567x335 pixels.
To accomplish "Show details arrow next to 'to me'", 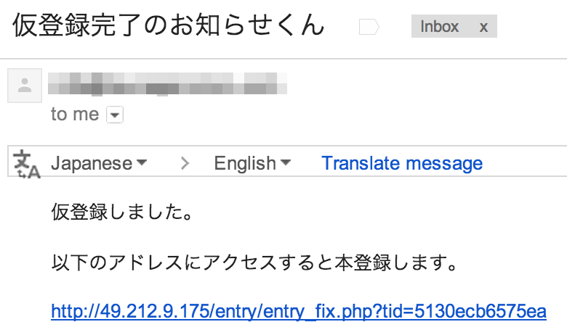I will 115,115.
